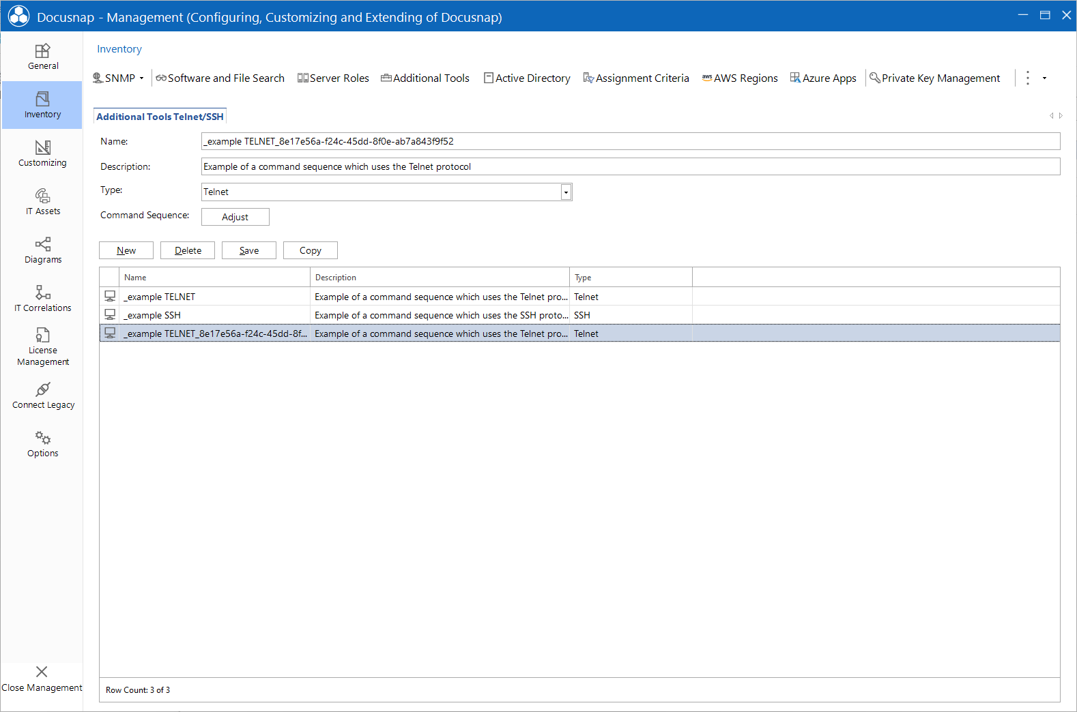The image size is (1077, 712).
Task: Open Software and File Search
Action: point(220,78)
